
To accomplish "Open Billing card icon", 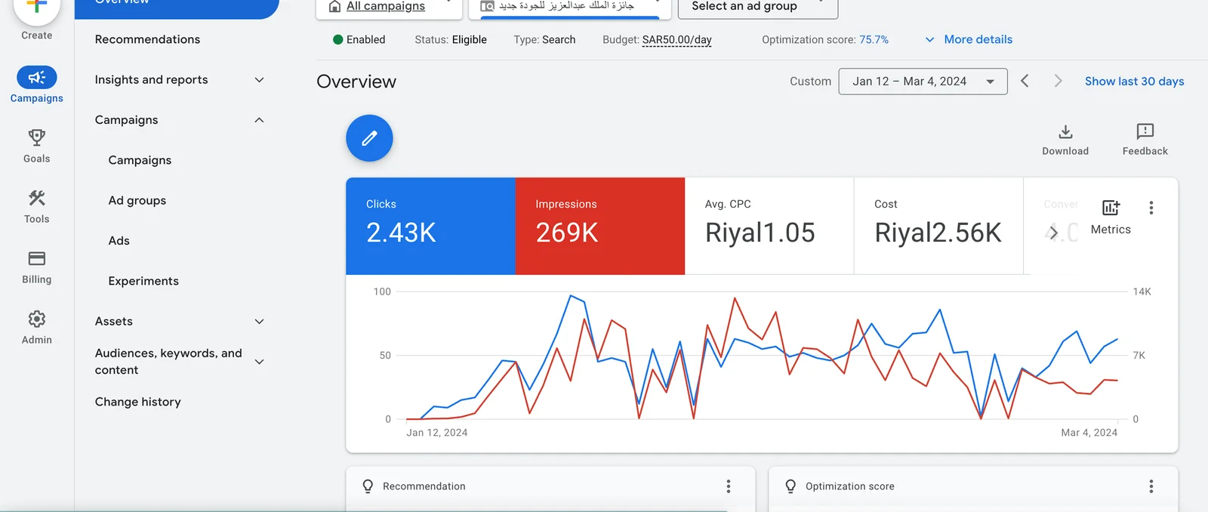I will [36, 259].
